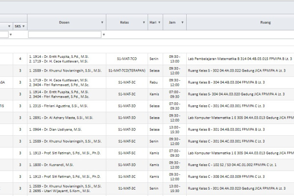The image size is (294, 196).
Task: Open the Kelas column filter dropdown
Action: click(x=144, y=23)
